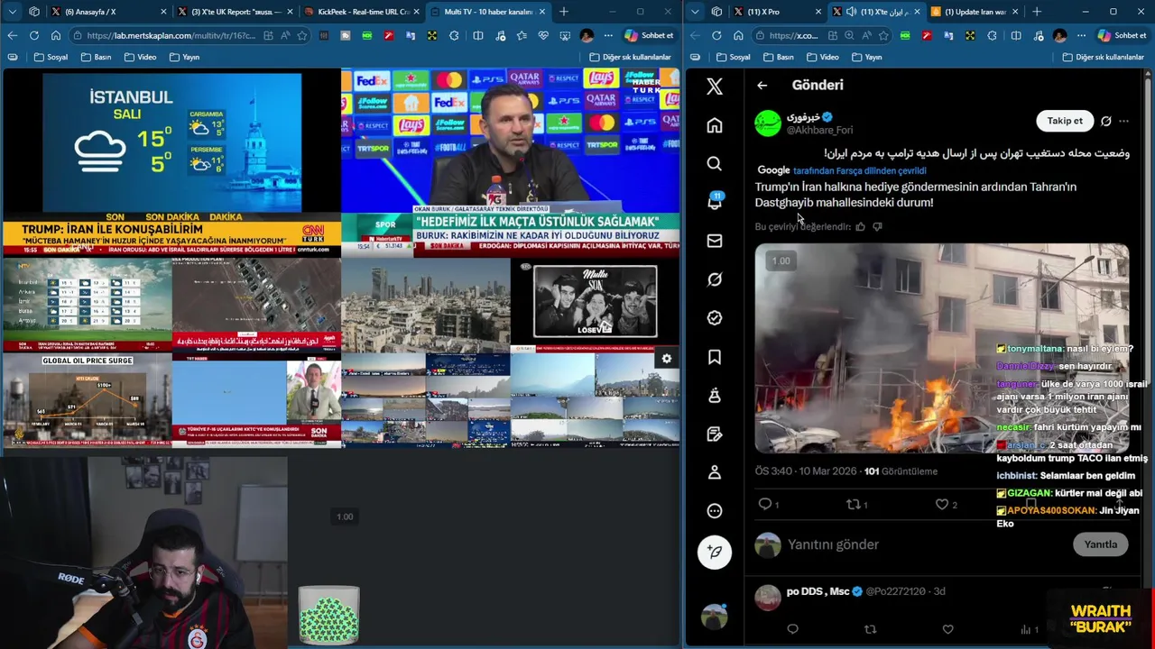Like the po DDS reply
This screenshot has width=1155, height=649.
[947, 629]
